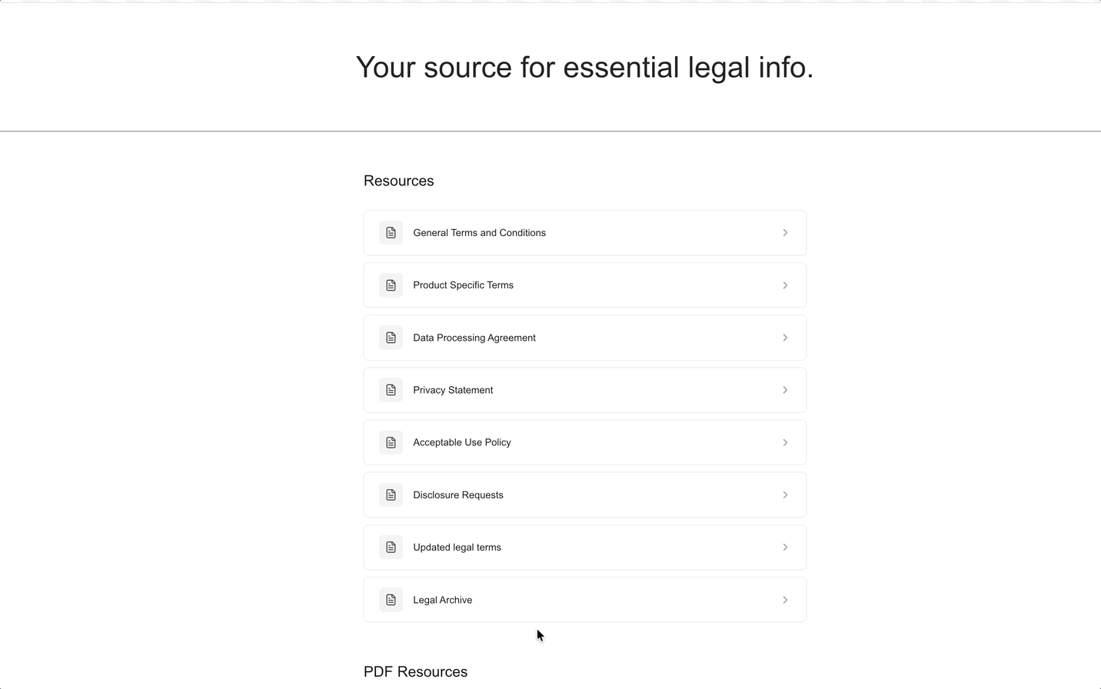Image resolution: width=1101 pixels, height=689 pixels.
Task: Click the document icon beside General Terms and Conditions
Action: point(391,232)
